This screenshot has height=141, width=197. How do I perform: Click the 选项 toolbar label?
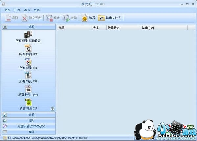pyautogui.click(x=92, y=18)
